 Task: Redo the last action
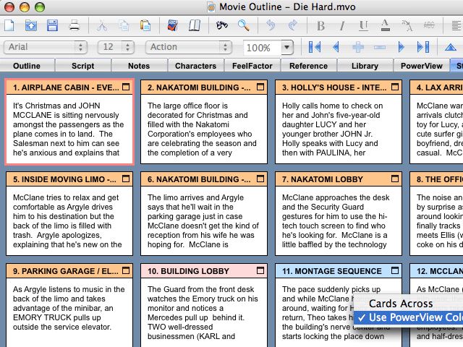(x=292, y=26)
